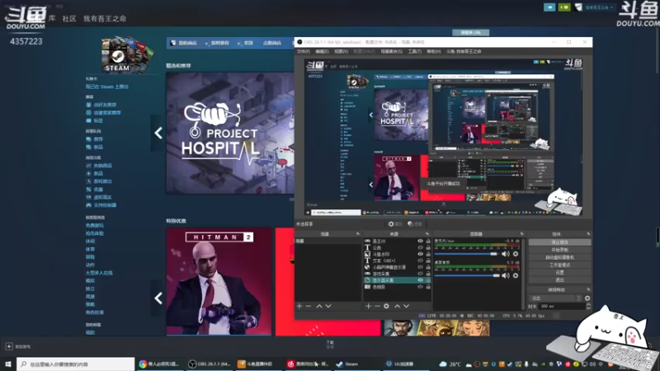This screenshot has height=371, width=660.
Task: Open the 斗鱼直播伴侣 taskbar item
Action: pos(256,364)
